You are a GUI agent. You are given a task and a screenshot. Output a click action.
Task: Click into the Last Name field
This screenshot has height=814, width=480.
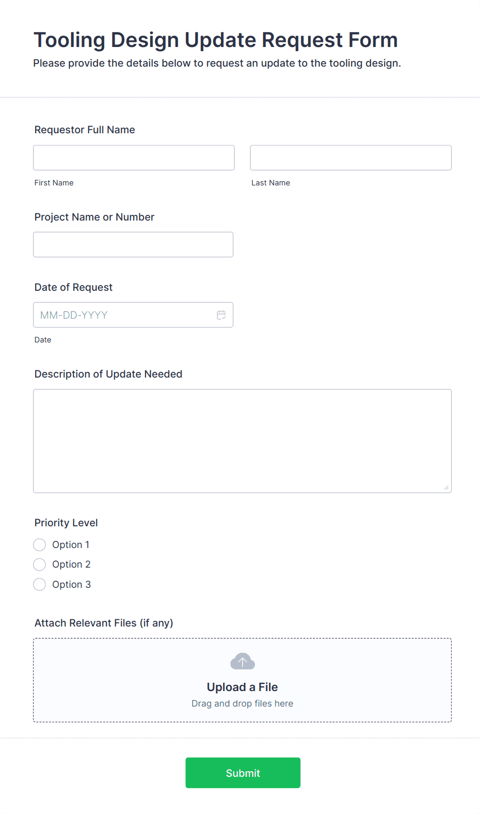point(350,158)
